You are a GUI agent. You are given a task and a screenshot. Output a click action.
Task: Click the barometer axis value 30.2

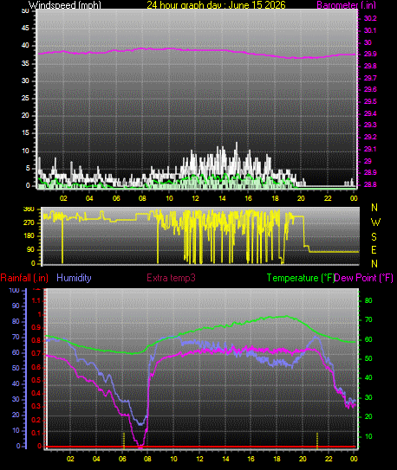(370, 18)
